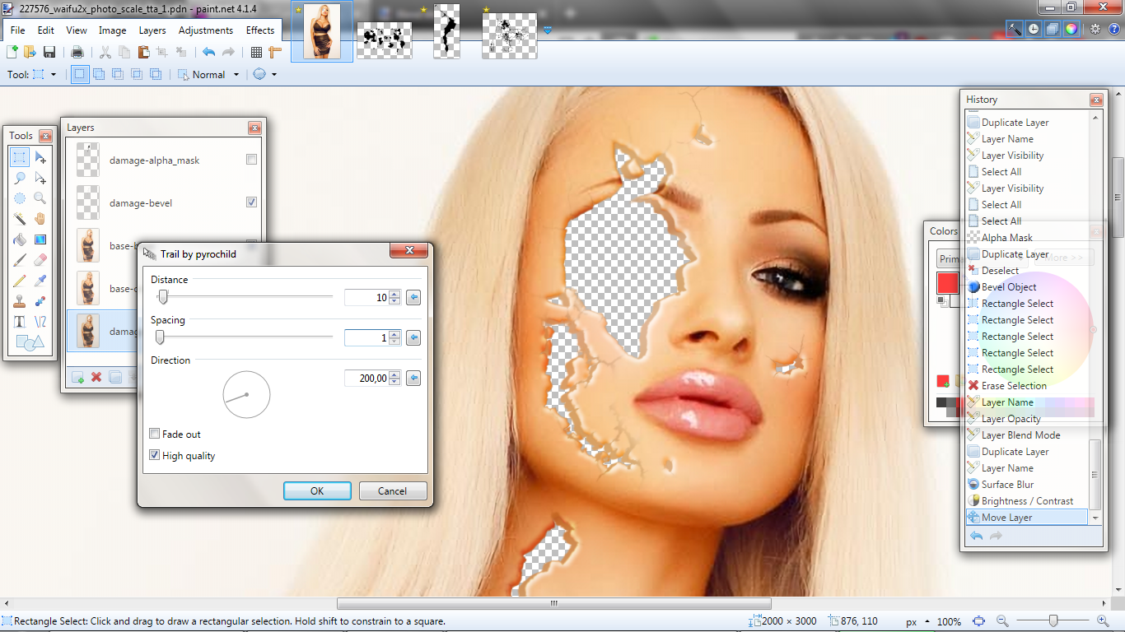This screenshot has height=632, width=1125.
Task: Click the Spacing slider handle
Action: pyautogui.click(x=160, y=337)
